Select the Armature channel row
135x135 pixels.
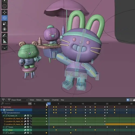point(16,110)
